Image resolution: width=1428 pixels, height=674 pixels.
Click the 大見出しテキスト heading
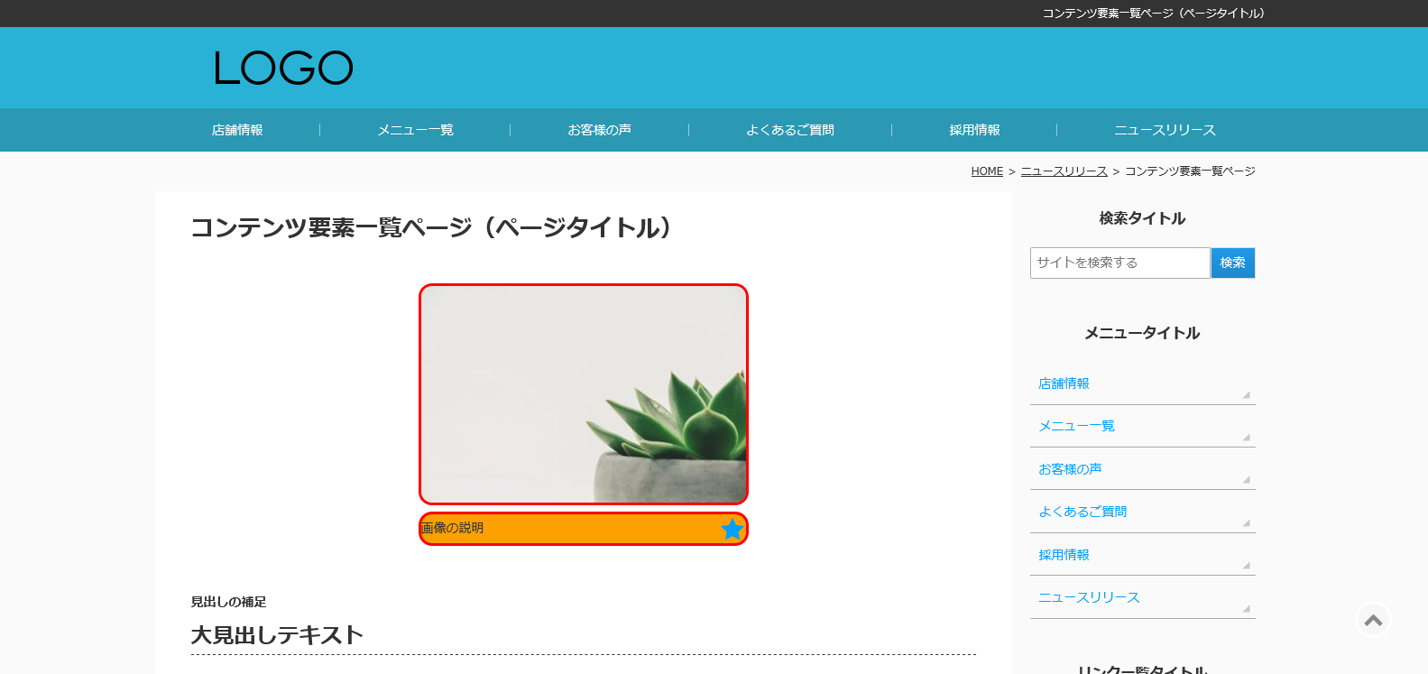pyautogui.click(x=277, y=635)
